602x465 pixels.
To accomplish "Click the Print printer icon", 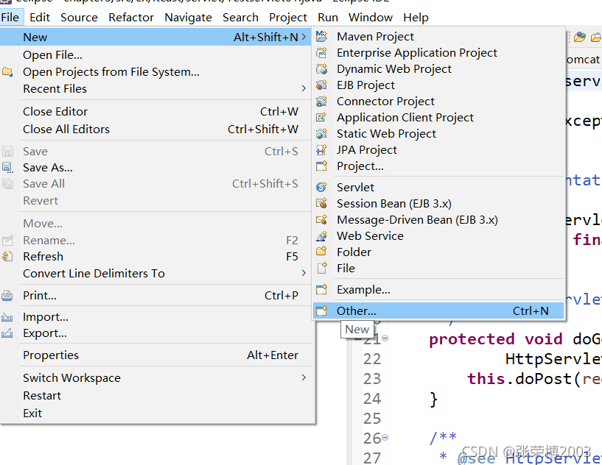I will pos(7,296).
